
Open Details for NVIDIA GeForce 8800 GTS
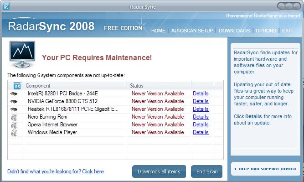point(201,101)
